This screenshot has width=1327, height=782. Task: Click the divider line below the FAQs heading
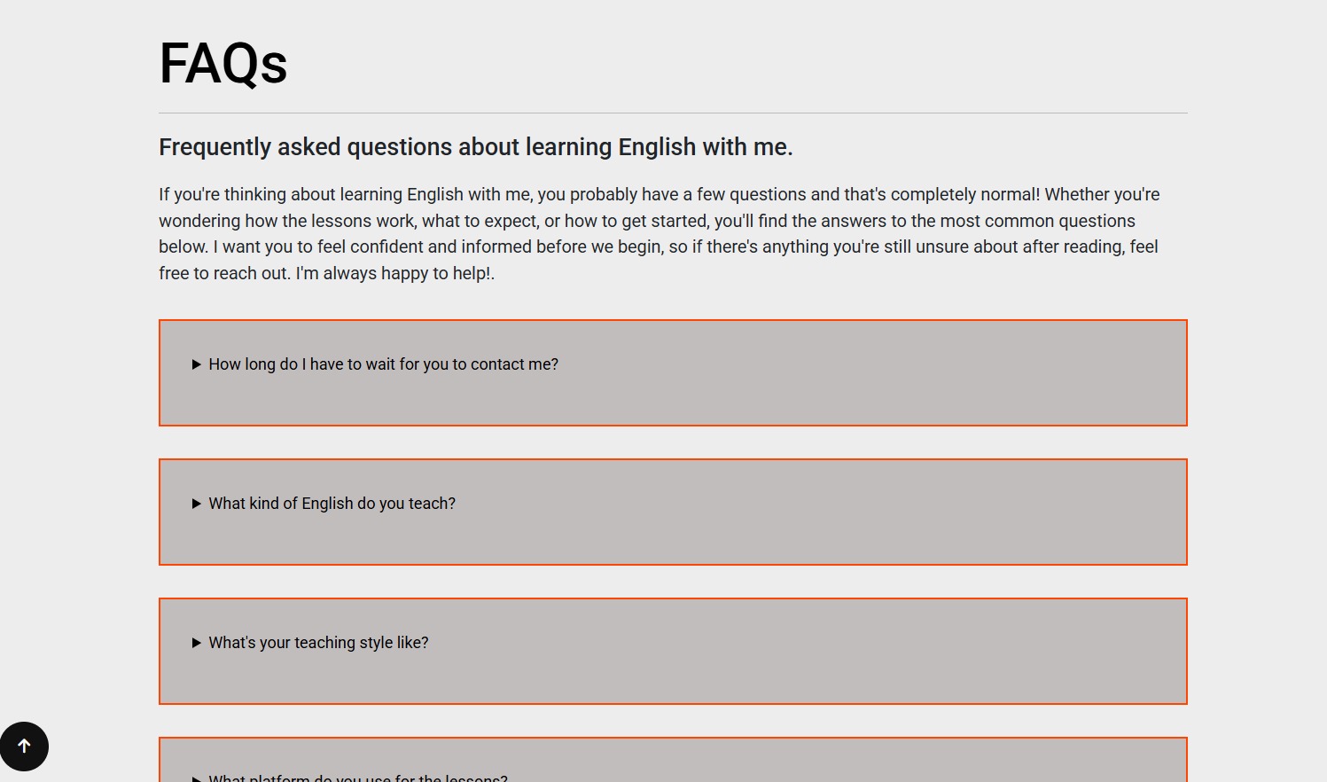[x=673, y=113]
